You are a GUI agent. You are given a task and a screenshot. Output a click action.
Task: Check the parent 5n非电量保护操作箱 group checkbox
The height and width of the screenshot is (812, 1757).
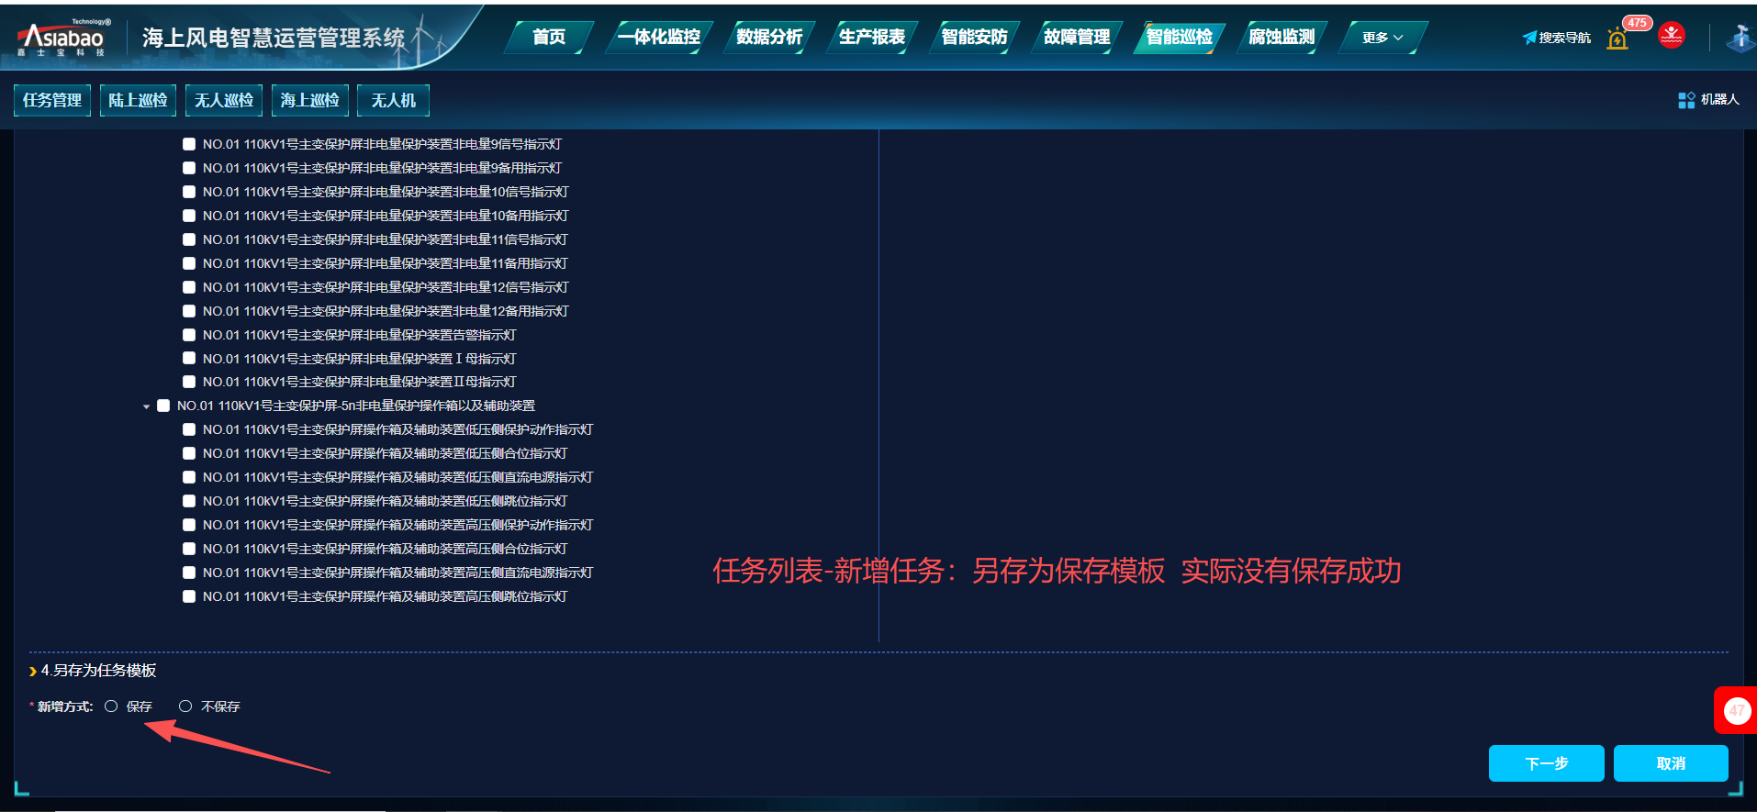click(x=163, y=406)
